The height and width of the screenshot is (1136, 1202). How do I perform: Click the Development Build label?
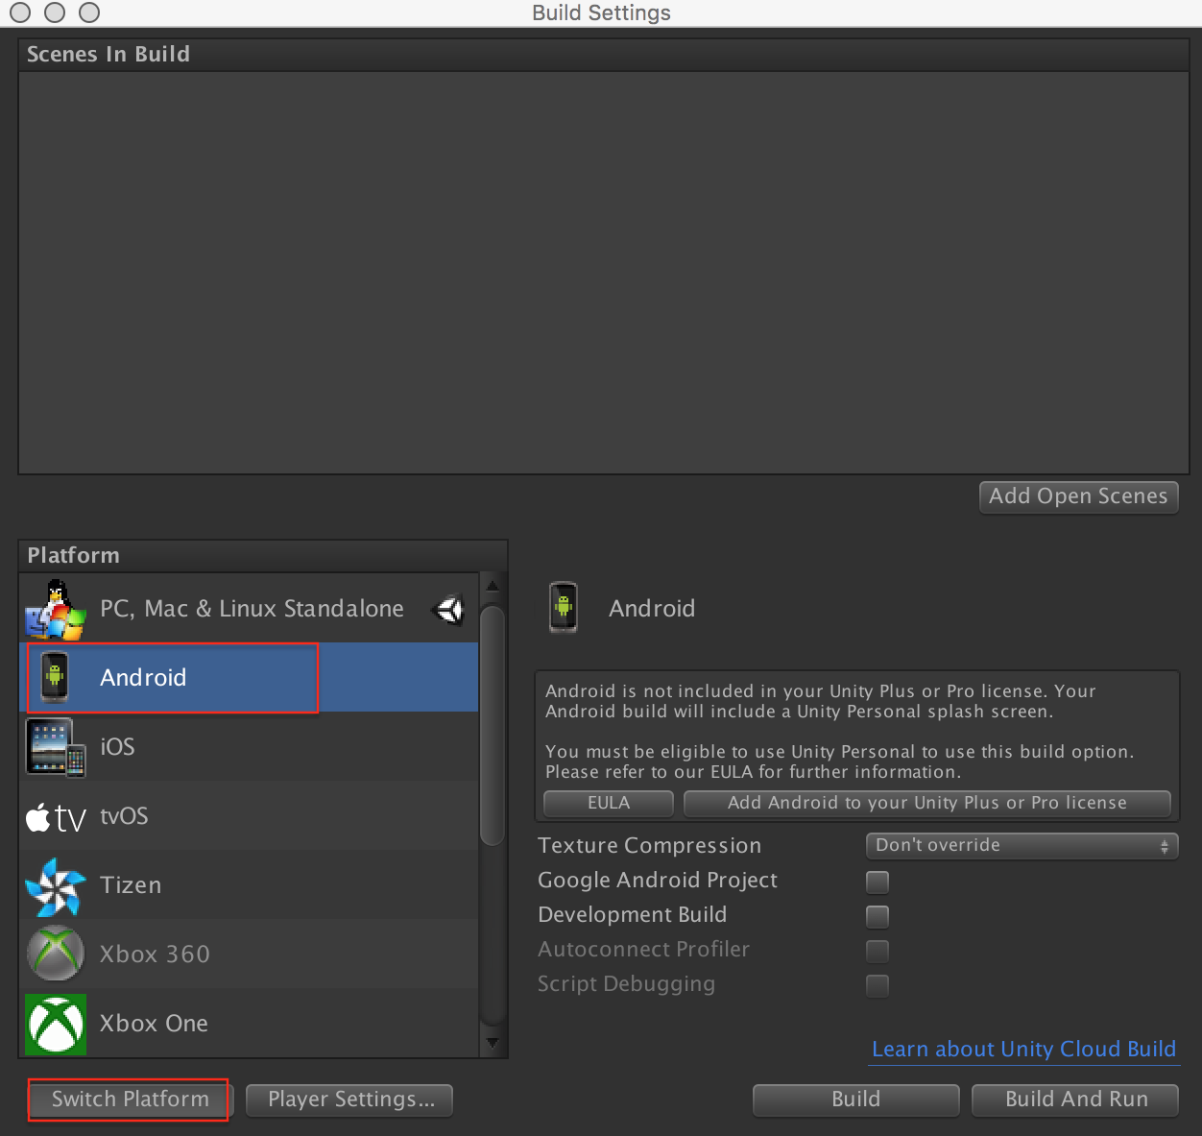click(632, 914)
